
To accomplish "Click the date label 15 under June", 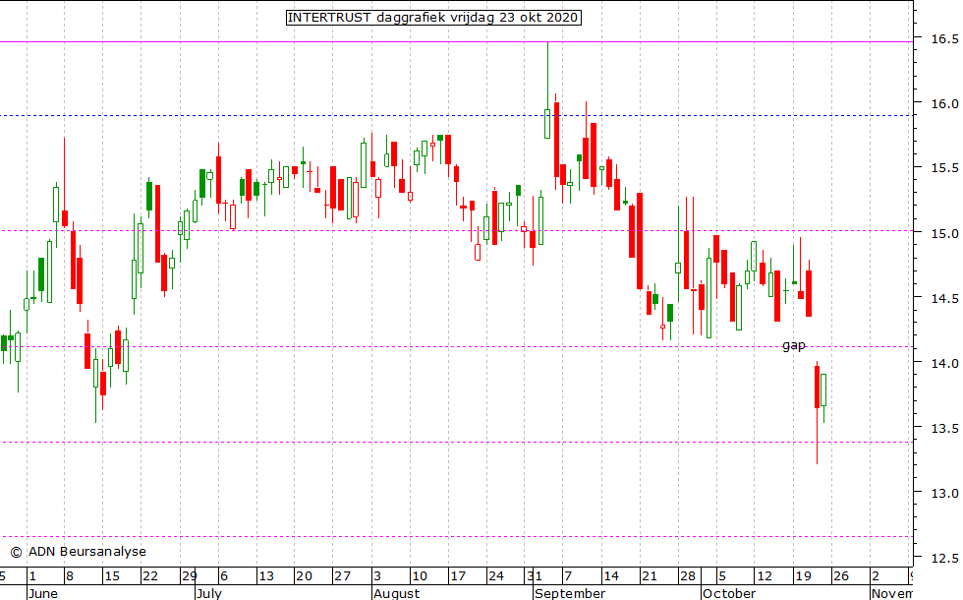I will (x=112, y=576).
